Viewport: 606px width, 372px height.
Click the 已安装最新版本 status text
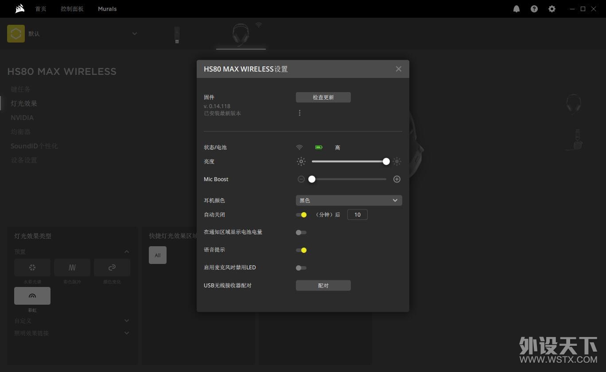tap(222, 113)
